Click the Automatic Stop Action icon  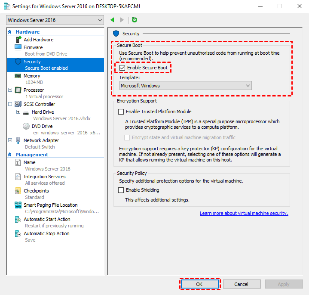tap(18, 233)
